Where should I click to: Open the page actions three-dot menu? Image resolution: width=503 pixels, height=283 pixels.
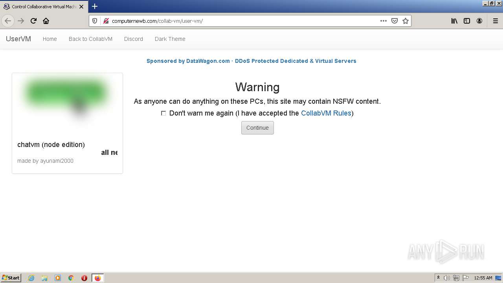(x=384, y=21)
